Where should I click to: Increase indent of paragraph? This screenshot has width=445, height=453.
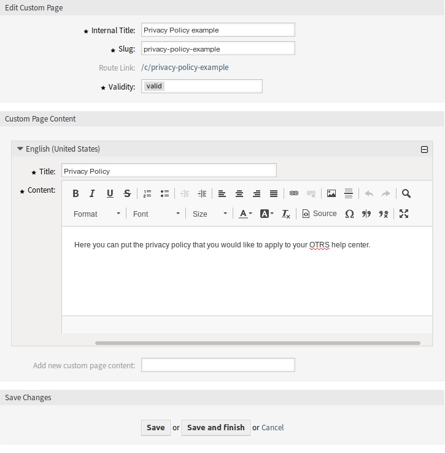click(x=202, y=193)
